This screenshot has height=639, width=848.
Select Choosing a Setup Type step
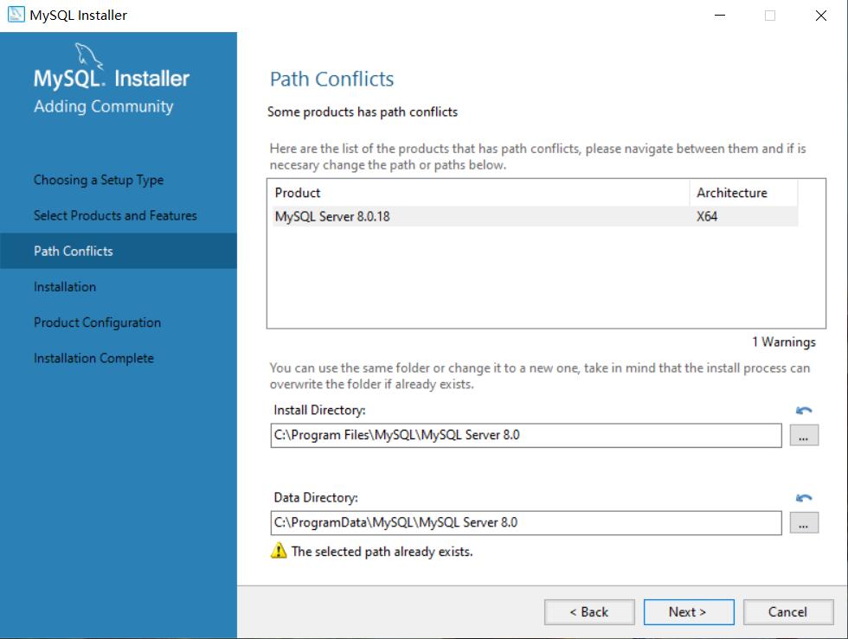point(98,180)
